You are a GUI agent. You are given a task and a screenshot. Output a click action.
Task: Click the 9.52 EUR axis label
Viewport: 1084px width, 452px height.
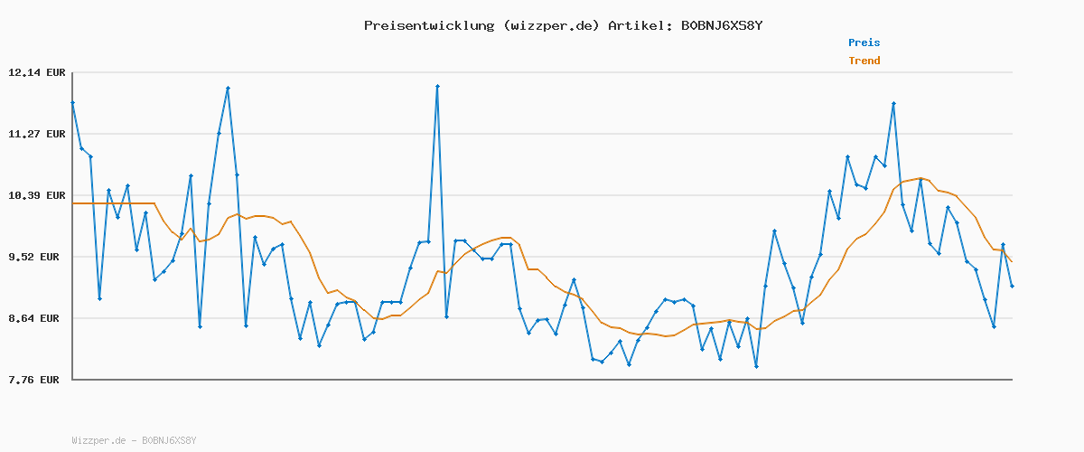(x=34, y=257)
